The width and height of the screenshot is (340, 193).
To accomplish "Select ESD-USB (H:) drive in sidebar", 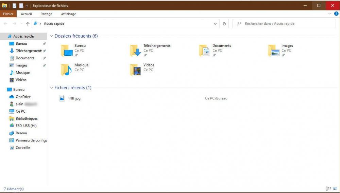I will (26, 126).
